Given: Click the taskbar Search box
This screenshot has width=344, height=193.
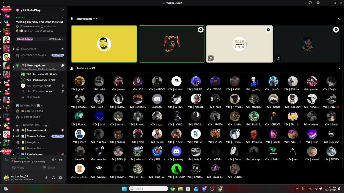Looking at the screenshot, I should pyautogui.click(x=149, y=189).
